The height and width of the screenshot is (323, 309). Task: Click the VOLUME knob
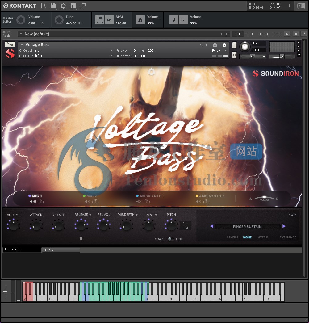click(x=14, y=225)
